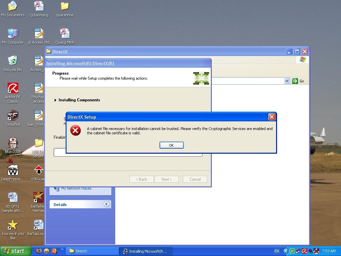Open My Computer desktop icon

13,36
